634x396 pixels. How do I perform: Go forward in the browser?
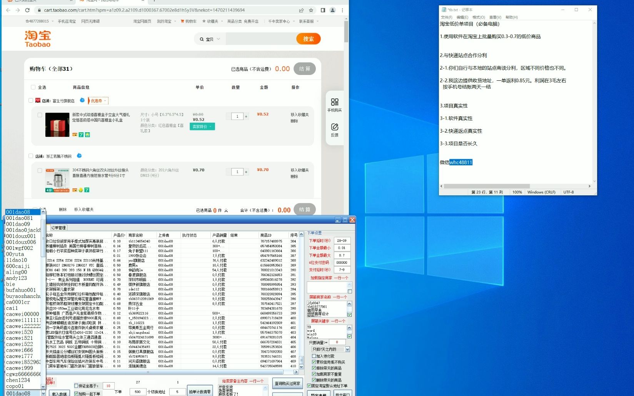click(18, 10)
